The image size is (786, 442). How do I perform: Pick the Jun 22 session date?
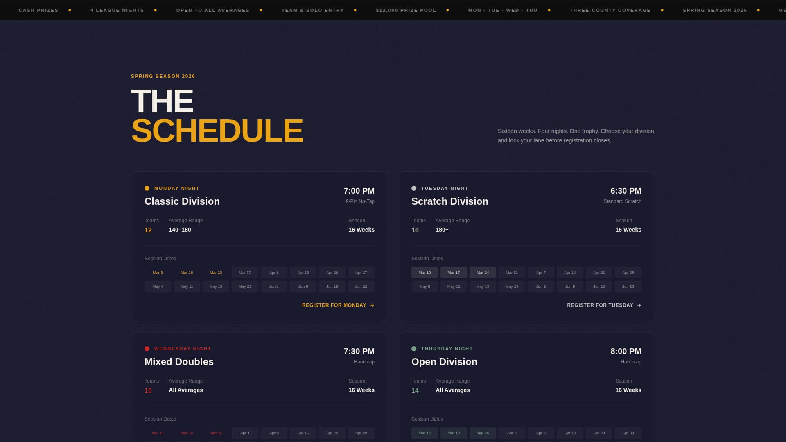click(361, 286)
